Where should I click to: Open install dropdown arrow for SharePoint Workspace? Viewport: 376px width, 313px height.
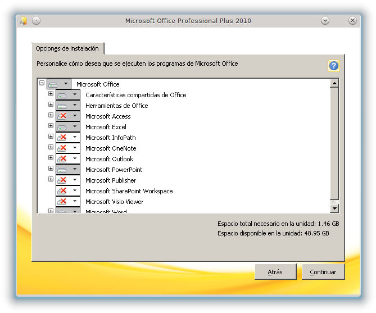75,190
